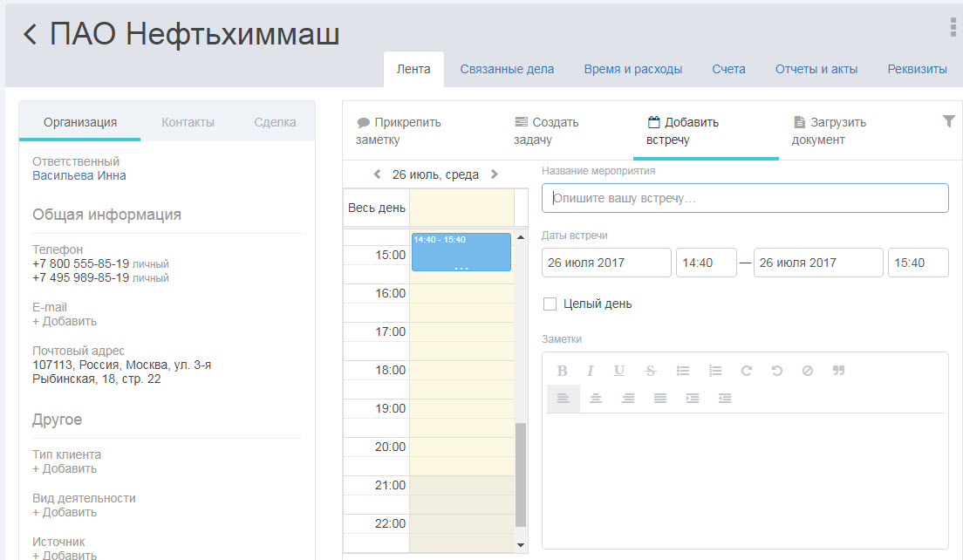Open the end time 15:40 field
The height and width of the screenshot is (560, 963).
click(919, 263)
